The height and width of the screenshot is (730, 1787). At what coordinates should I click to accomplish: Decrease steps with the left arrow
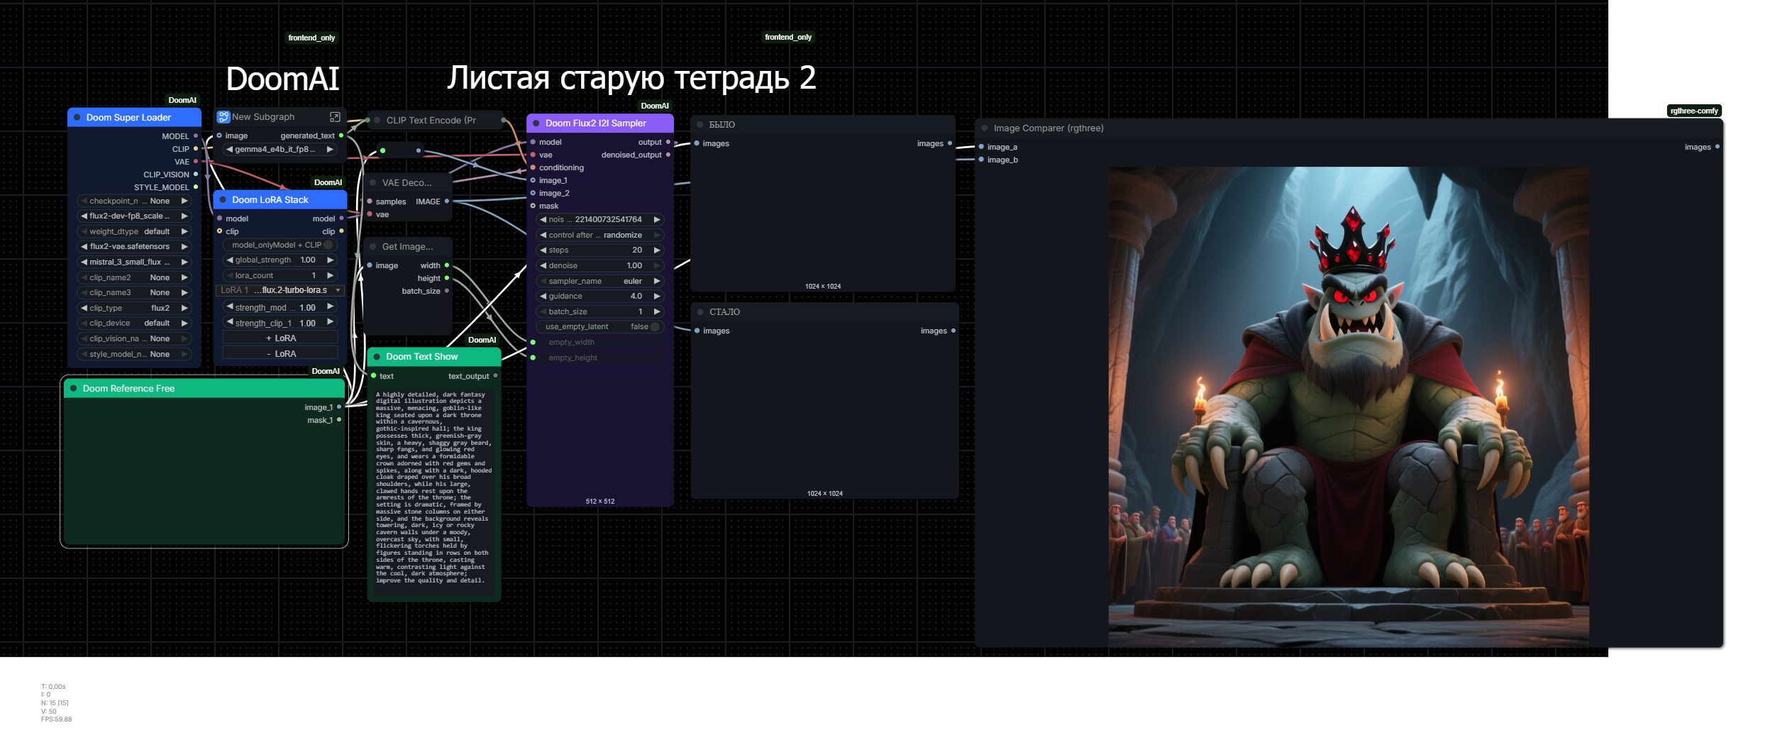pyautogui.click(x=543, y=250)
